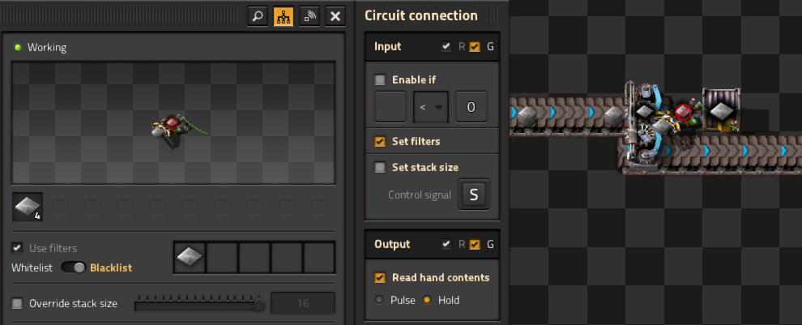Click the first filter slot with iron plate
Screen dimensions: 802x325
(x=190, y=258)
